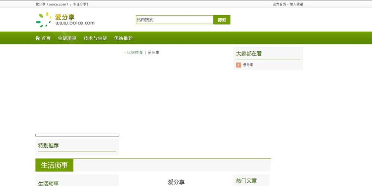372x186 pixels.
Task: Go to 技术与生活 in the nav bar
Action: (95, 38)
